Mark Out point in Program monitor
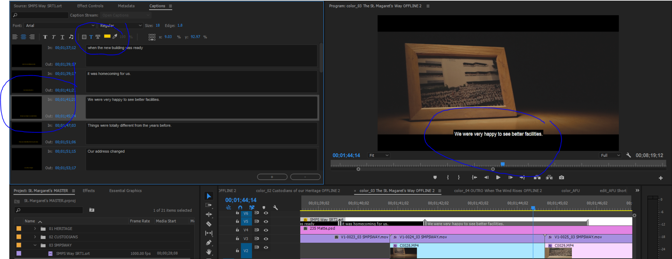Image resolution: width=672 pixels, height=259 pixels. [459, 177]
